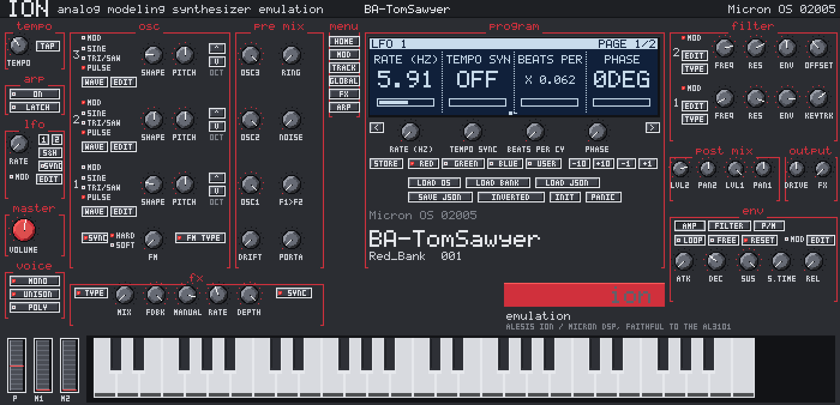Click the fx Depth knob
840x405 pixels.
click(248, 295)
